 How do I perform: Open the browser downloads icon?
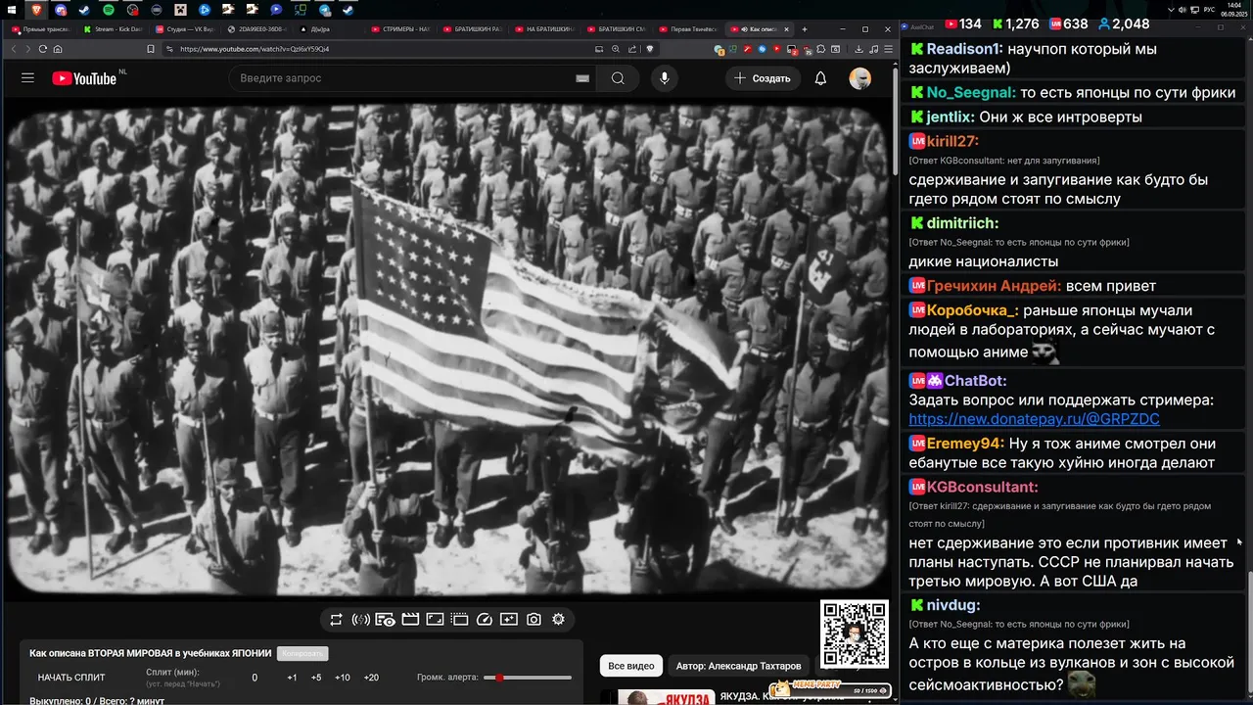[859, 49]
